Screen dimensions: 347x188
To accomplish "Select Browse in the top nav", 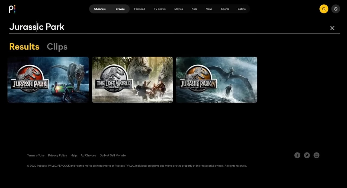I will 120,9.
